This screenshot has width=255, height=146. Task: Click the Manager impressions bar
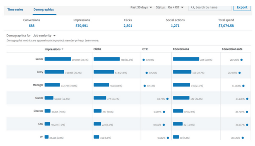(x=52, y=85)
